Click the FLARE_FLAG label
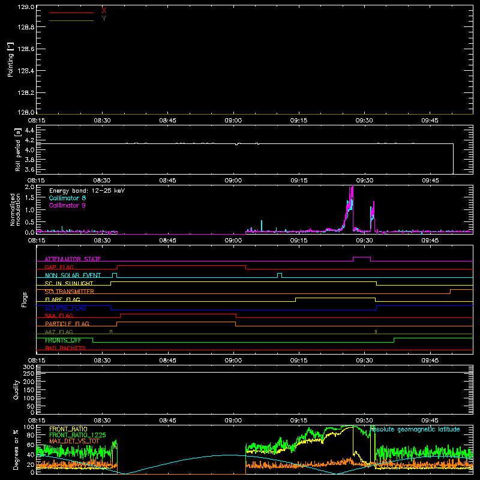Viewport: 480px width, 480px height. (x=62, y=299)
